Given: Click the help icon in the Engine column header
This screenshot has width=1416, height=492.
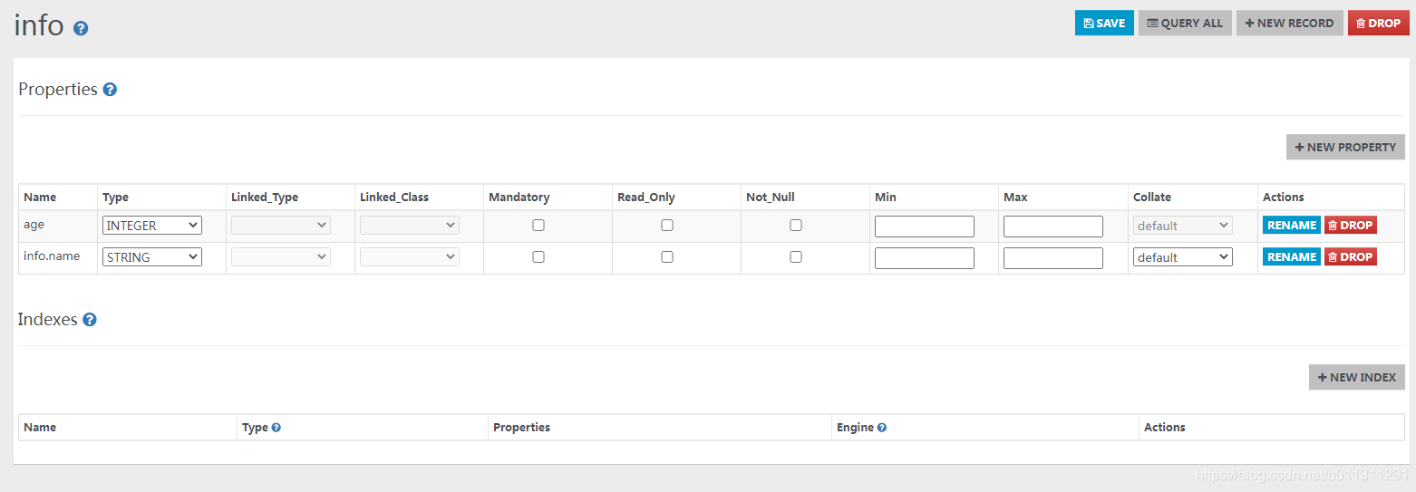Looking at the screenshot, I should coord(881,428).
